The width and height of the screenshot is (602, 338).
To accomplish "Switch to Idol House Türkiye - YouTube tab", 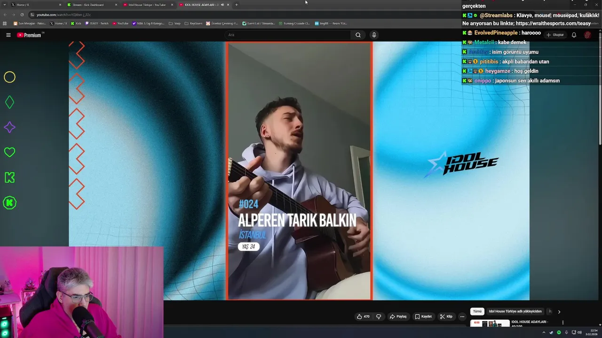I will pos(147,5).
